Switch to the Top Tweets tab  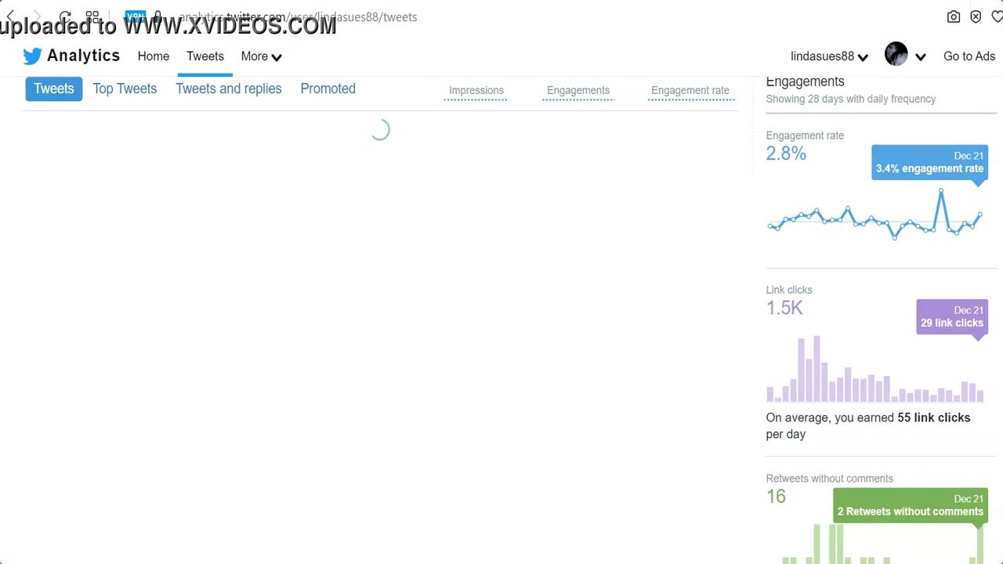tap(125, 89)
